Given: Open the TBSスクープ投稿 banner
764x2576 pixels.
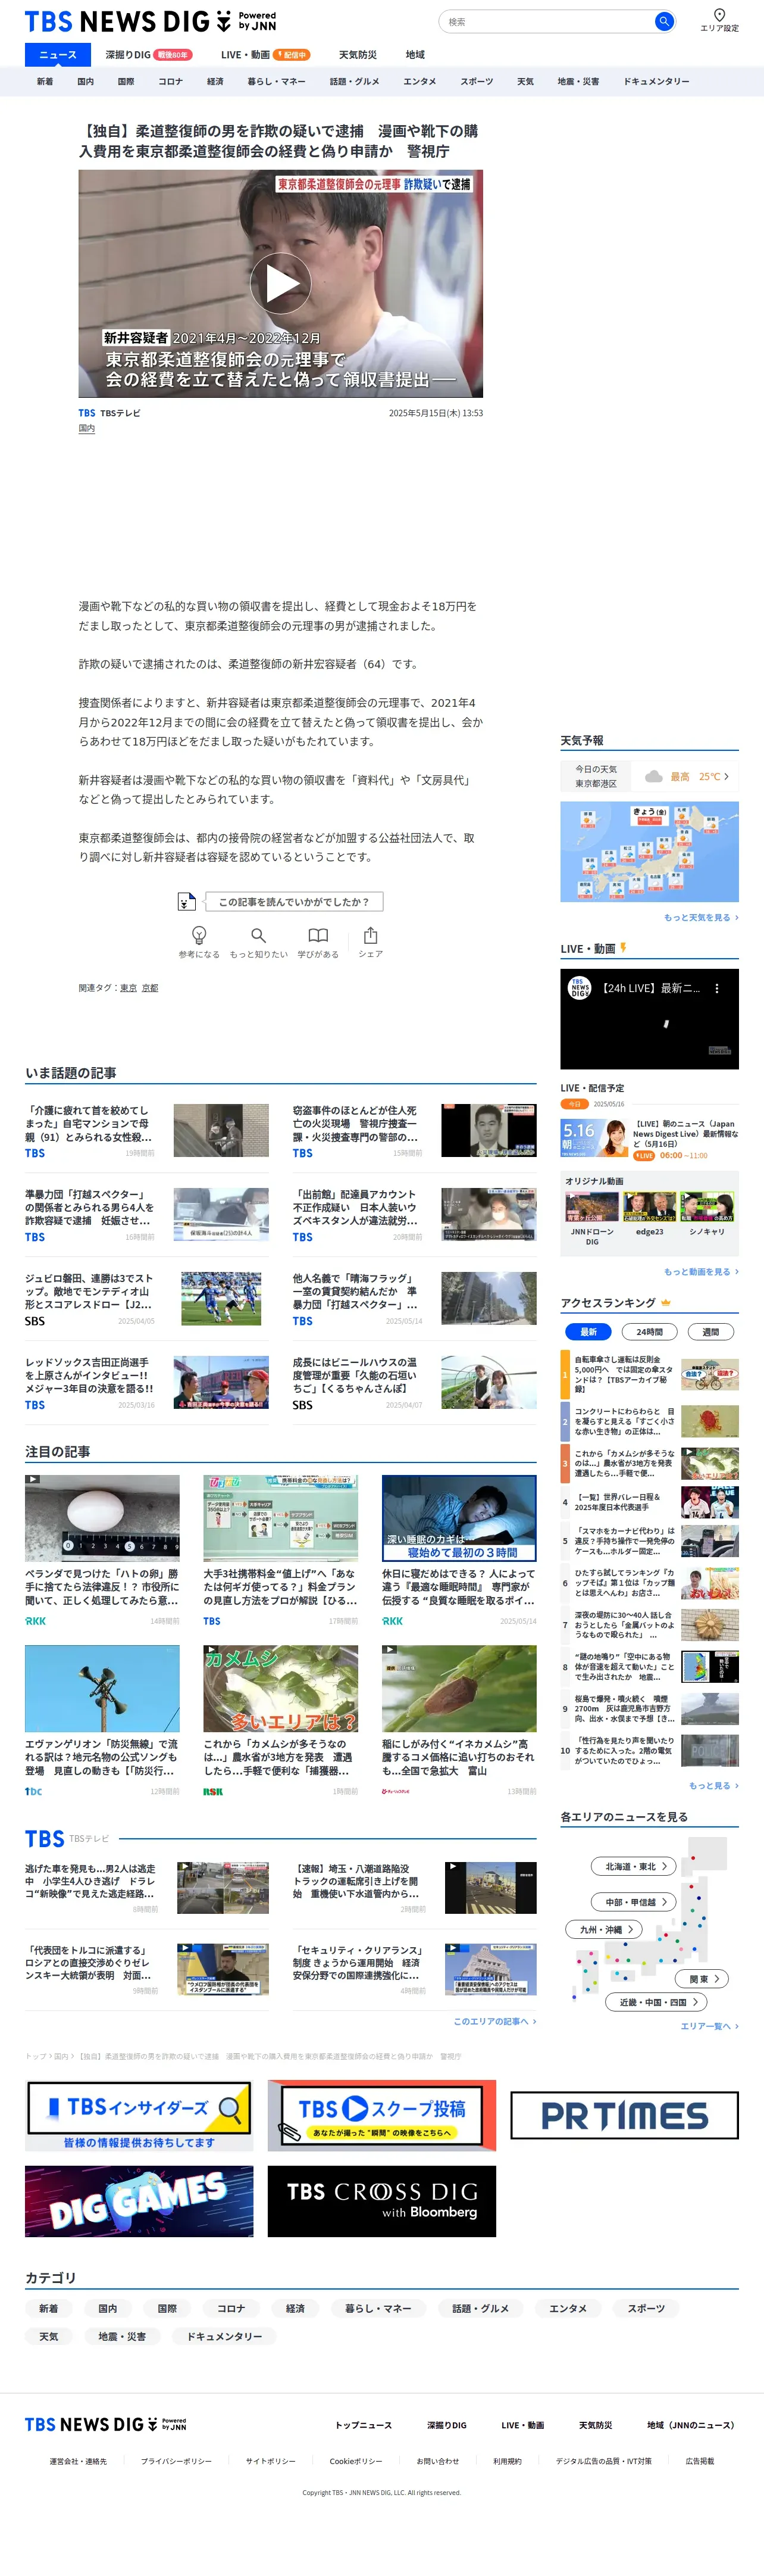Looking at the screenshot, I should pos(381,2115).
